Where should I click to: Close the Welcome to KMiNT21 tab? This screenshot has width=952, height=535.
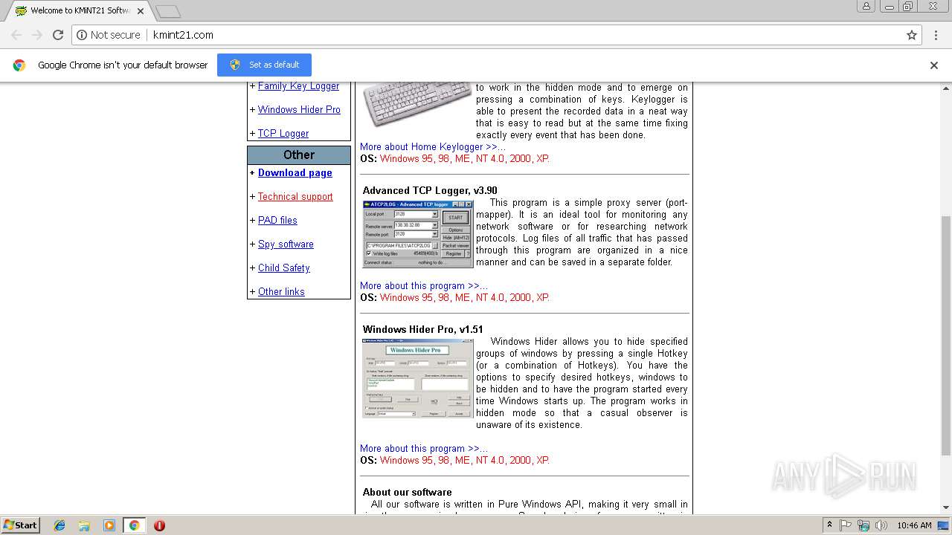click(141, 11)
